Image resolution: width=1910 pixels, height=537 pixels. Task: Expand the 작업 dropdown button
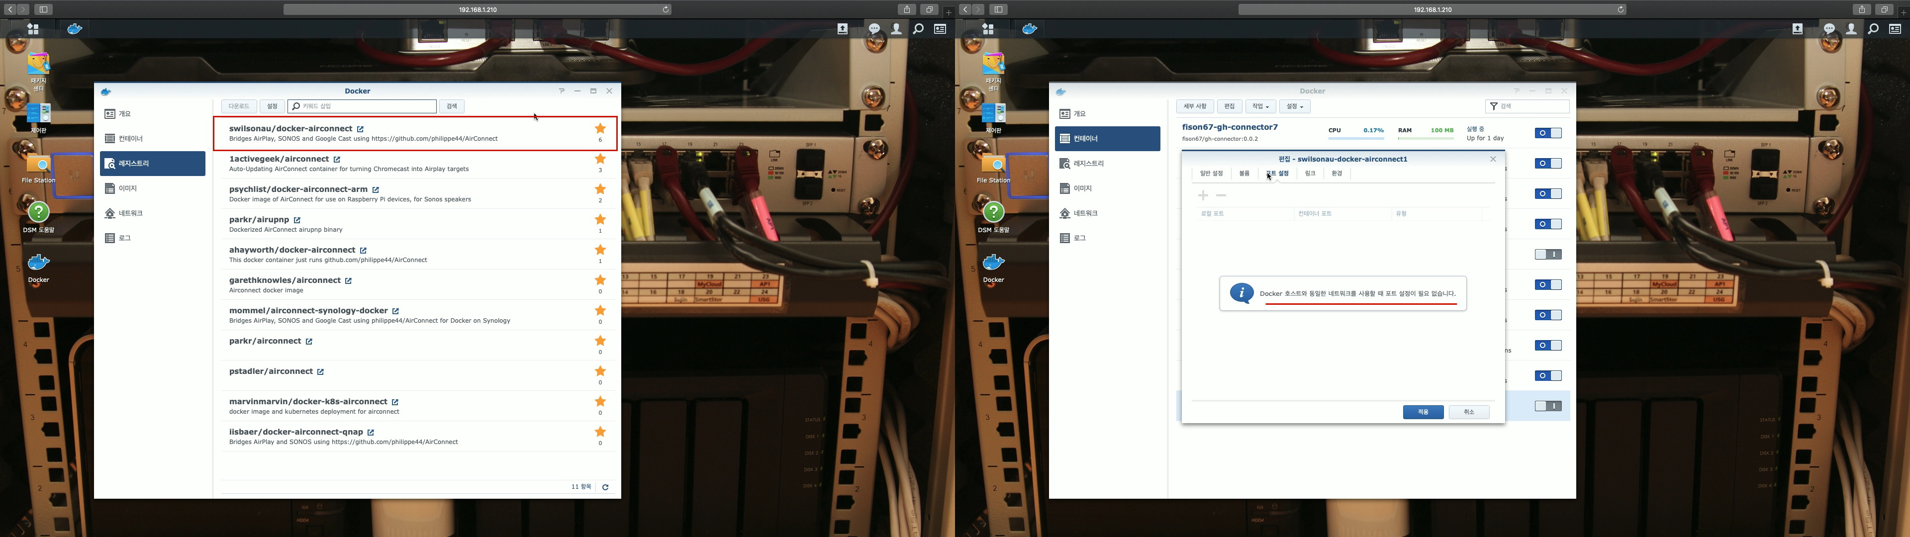click(x=1260, y=107)
